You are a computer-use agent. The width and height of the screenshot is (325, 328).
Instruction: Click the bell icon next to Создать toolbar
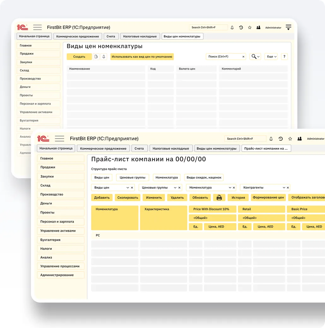click(104, 57)
